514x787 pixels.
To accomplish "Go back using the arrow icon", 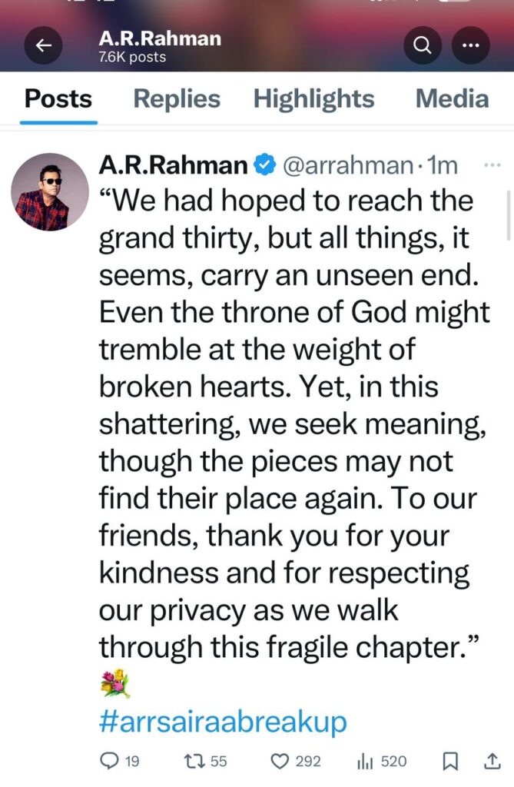I will point(44,45).
